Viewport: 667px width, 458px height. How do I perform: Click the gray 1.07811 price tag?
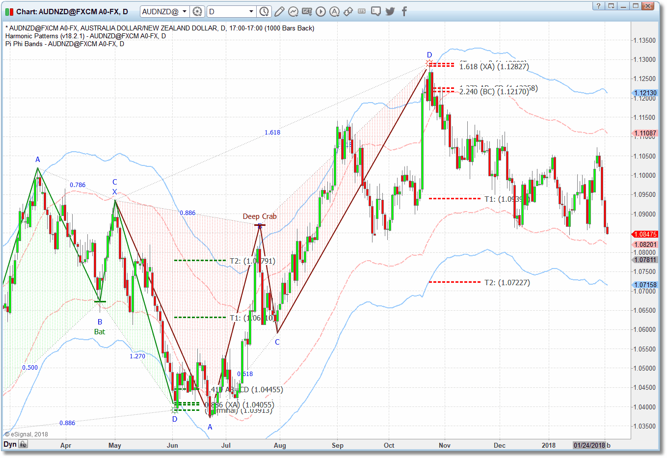tap(645, 260)
